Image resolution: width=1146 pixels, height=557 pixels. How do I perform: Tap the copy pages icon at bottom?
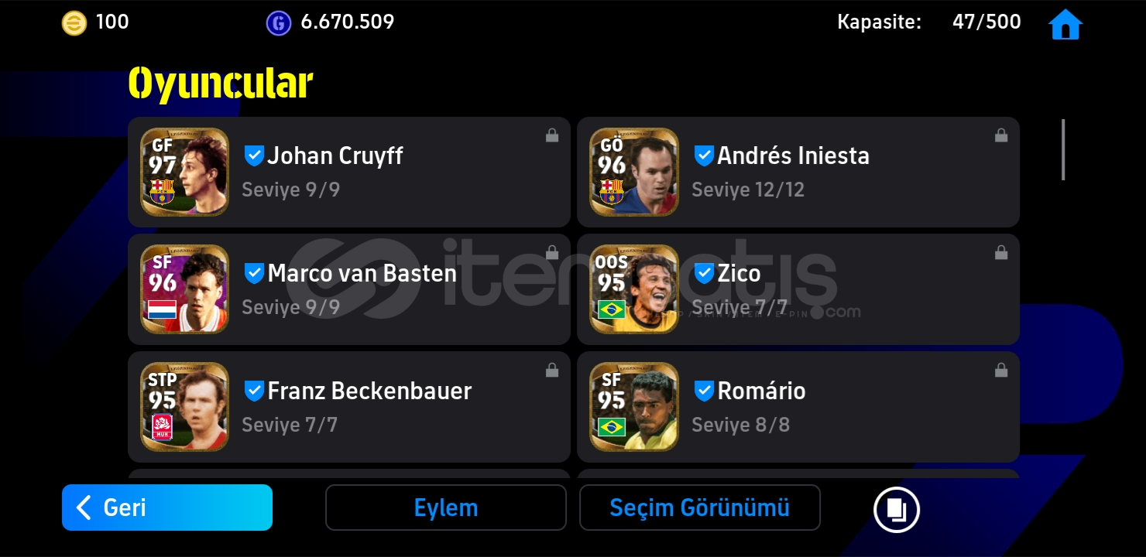tap(896, 509)
